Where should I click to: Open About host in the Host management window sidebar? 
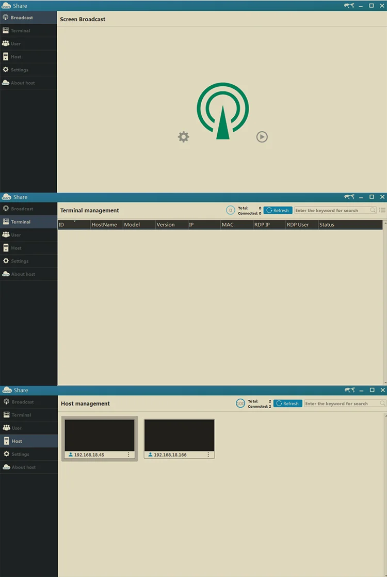pos(29,467)
